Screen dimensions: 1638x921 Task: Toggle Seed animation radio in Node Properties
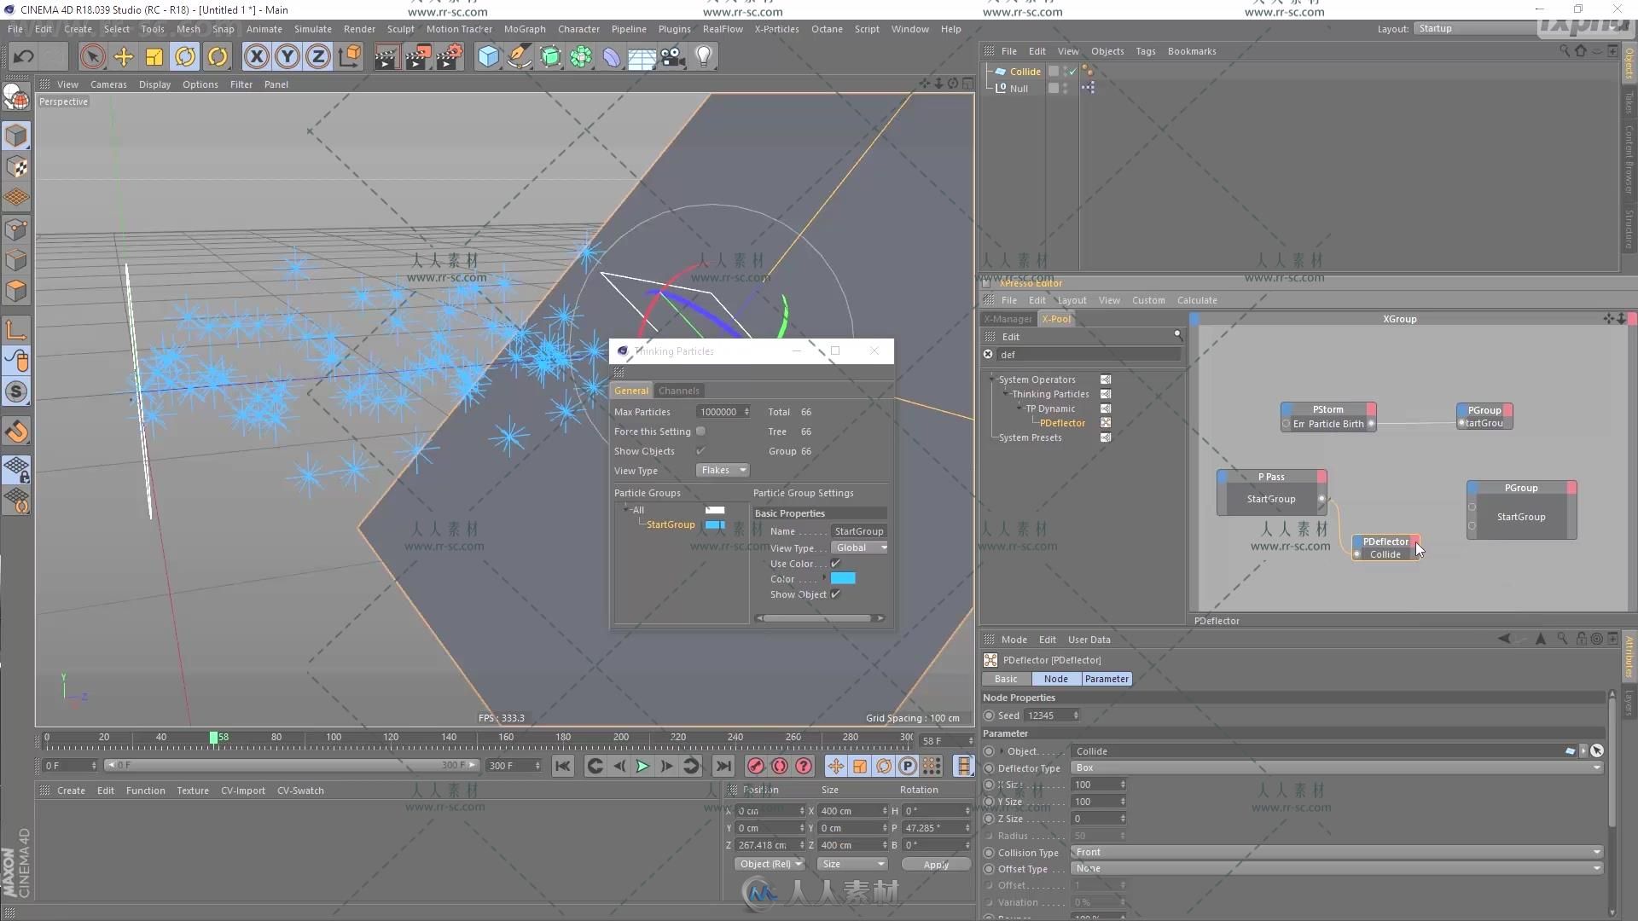(989, 715)
